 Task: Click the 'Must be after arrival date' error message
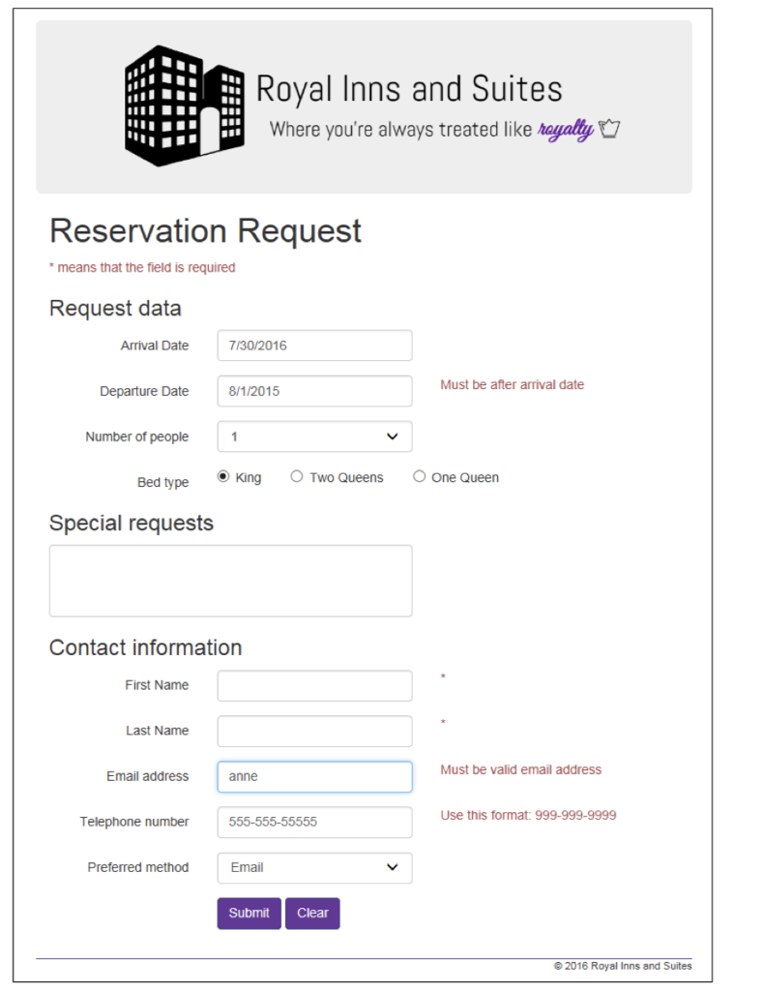(513, 384)
